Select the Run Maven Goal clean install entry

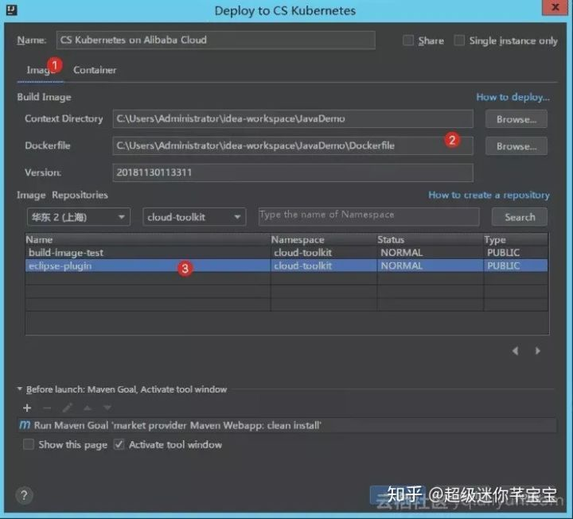(287, 425)
